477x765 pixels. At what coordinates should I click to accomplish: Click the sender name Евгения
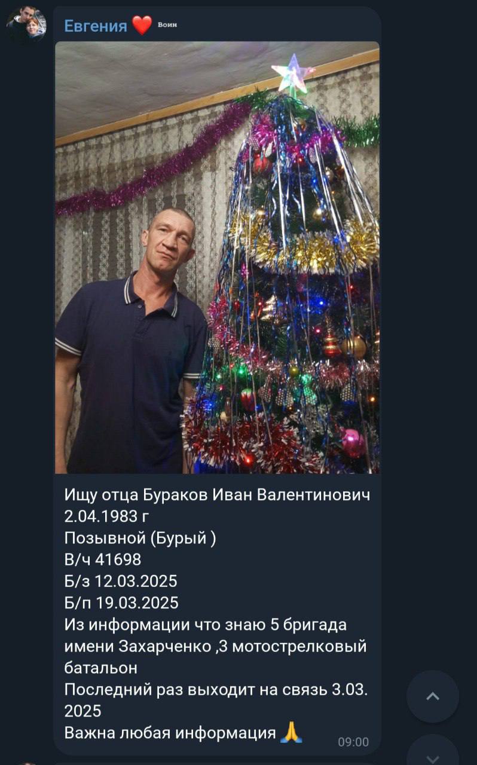point(96,26)
